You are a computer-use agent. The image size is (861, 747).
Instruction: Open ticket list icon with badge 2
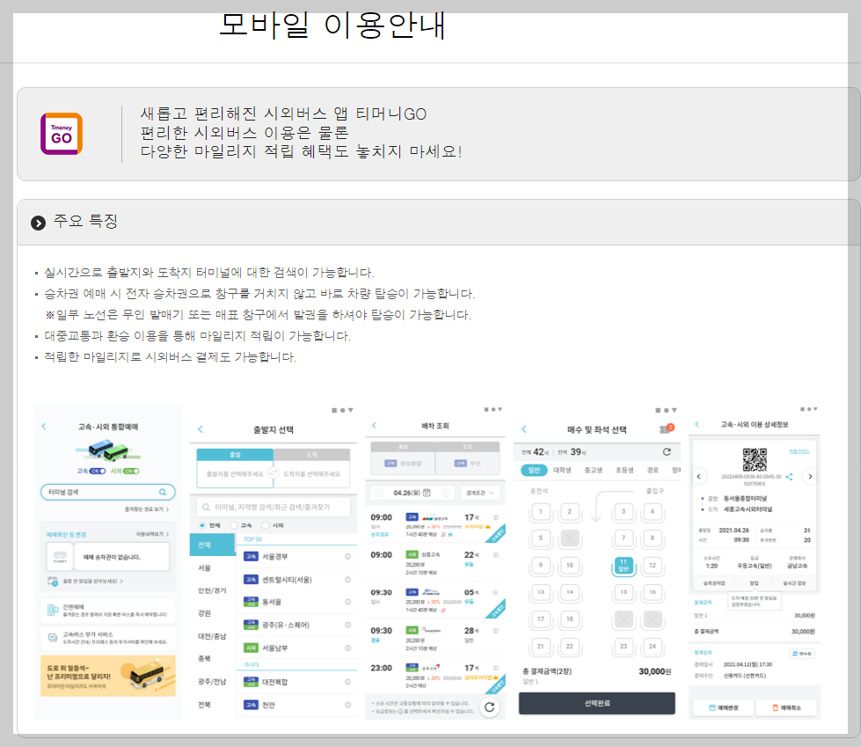[666, 429]
